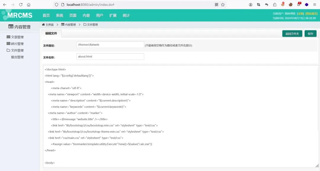Click the grid icon next to 碎片管理
This screenshot has height=171, width=320.
coord(8,43)
